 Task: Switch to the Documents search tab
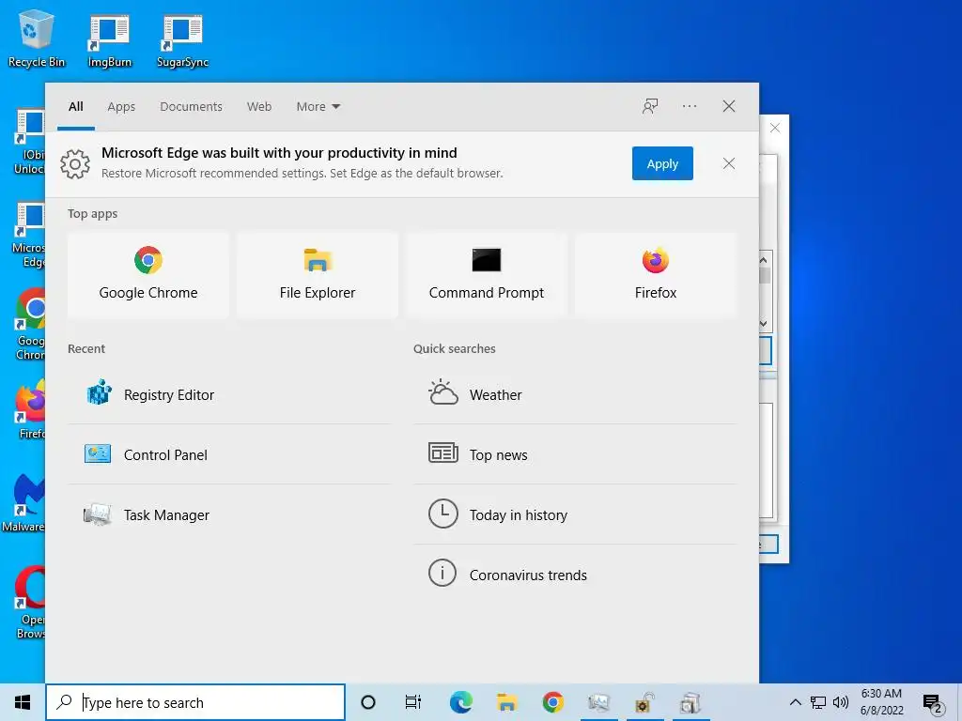coord(191,106)
